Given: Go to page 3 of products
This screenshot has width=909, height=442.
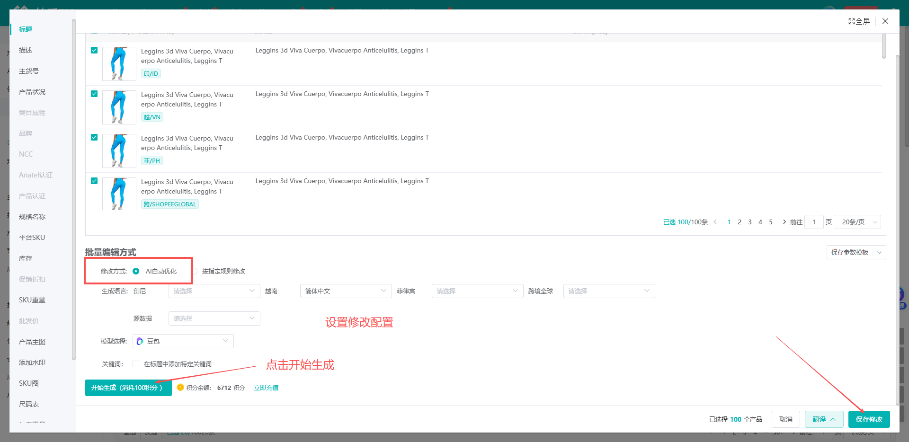Looking at the screenshot, I should [x=750, y=222].
